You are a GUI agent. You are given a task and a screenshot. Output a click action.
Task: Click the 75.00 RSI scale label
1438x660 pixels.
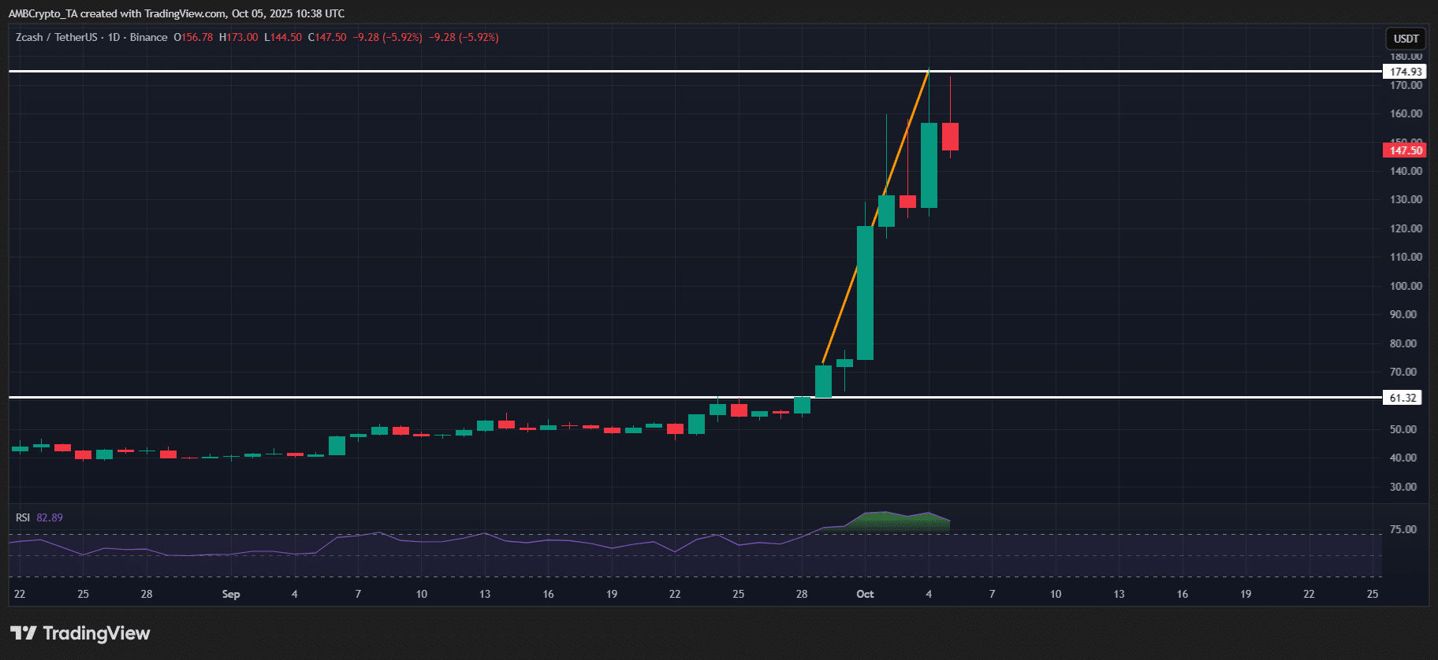[x=1403, y=529]
